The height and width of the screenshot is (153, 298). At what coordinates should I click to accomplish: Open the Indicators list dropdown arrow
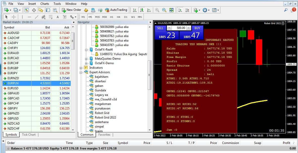200,10
